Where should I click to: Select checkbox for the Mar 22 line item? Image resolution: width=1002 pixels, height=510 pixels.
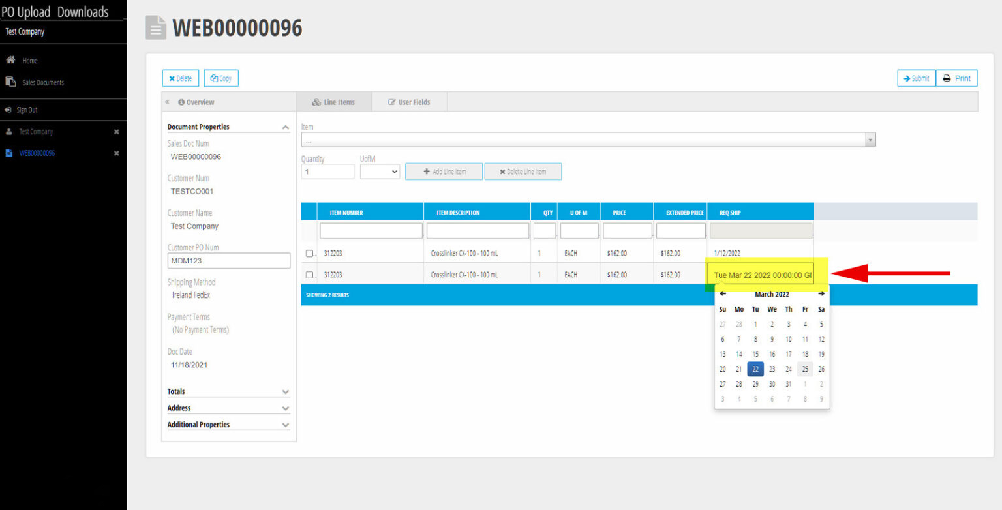pos(310,275)
